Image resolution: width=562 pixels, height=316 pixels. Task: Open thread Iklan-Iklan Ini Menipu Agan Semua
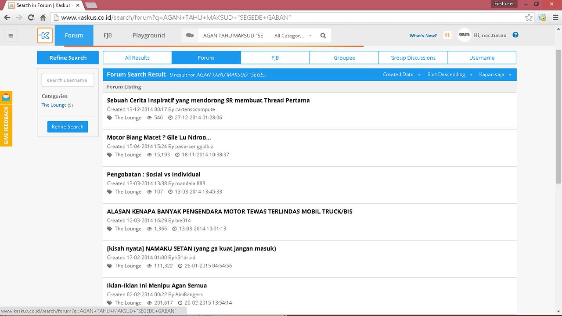[157, 286]
